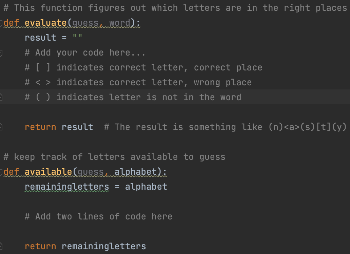Screen dimensions: 350x254
Task: Click the '# < > indicates correct letter' comment
Action: point(138,82)
